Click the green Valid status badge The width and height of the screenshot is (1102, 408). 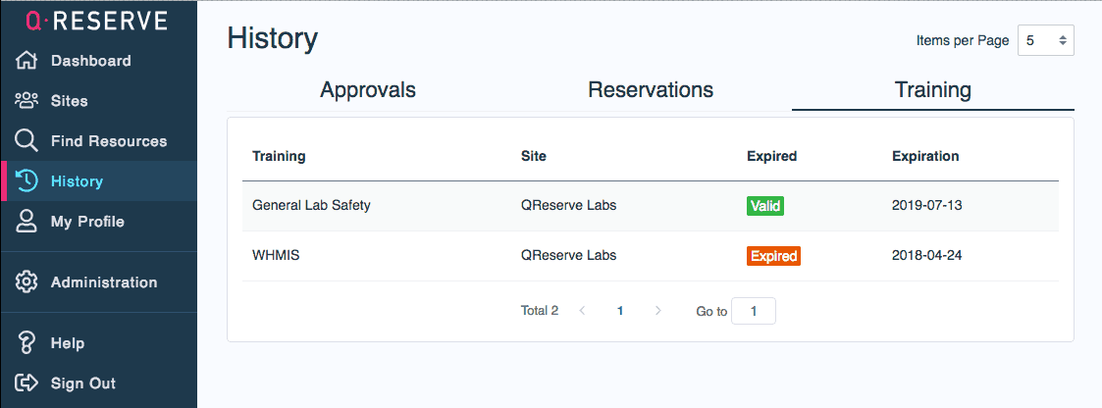click(765, 206)
